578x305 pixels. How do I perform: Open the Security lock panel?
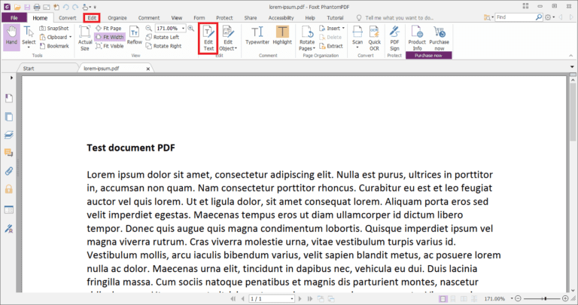pyautogui.click(x=9, y=189)
